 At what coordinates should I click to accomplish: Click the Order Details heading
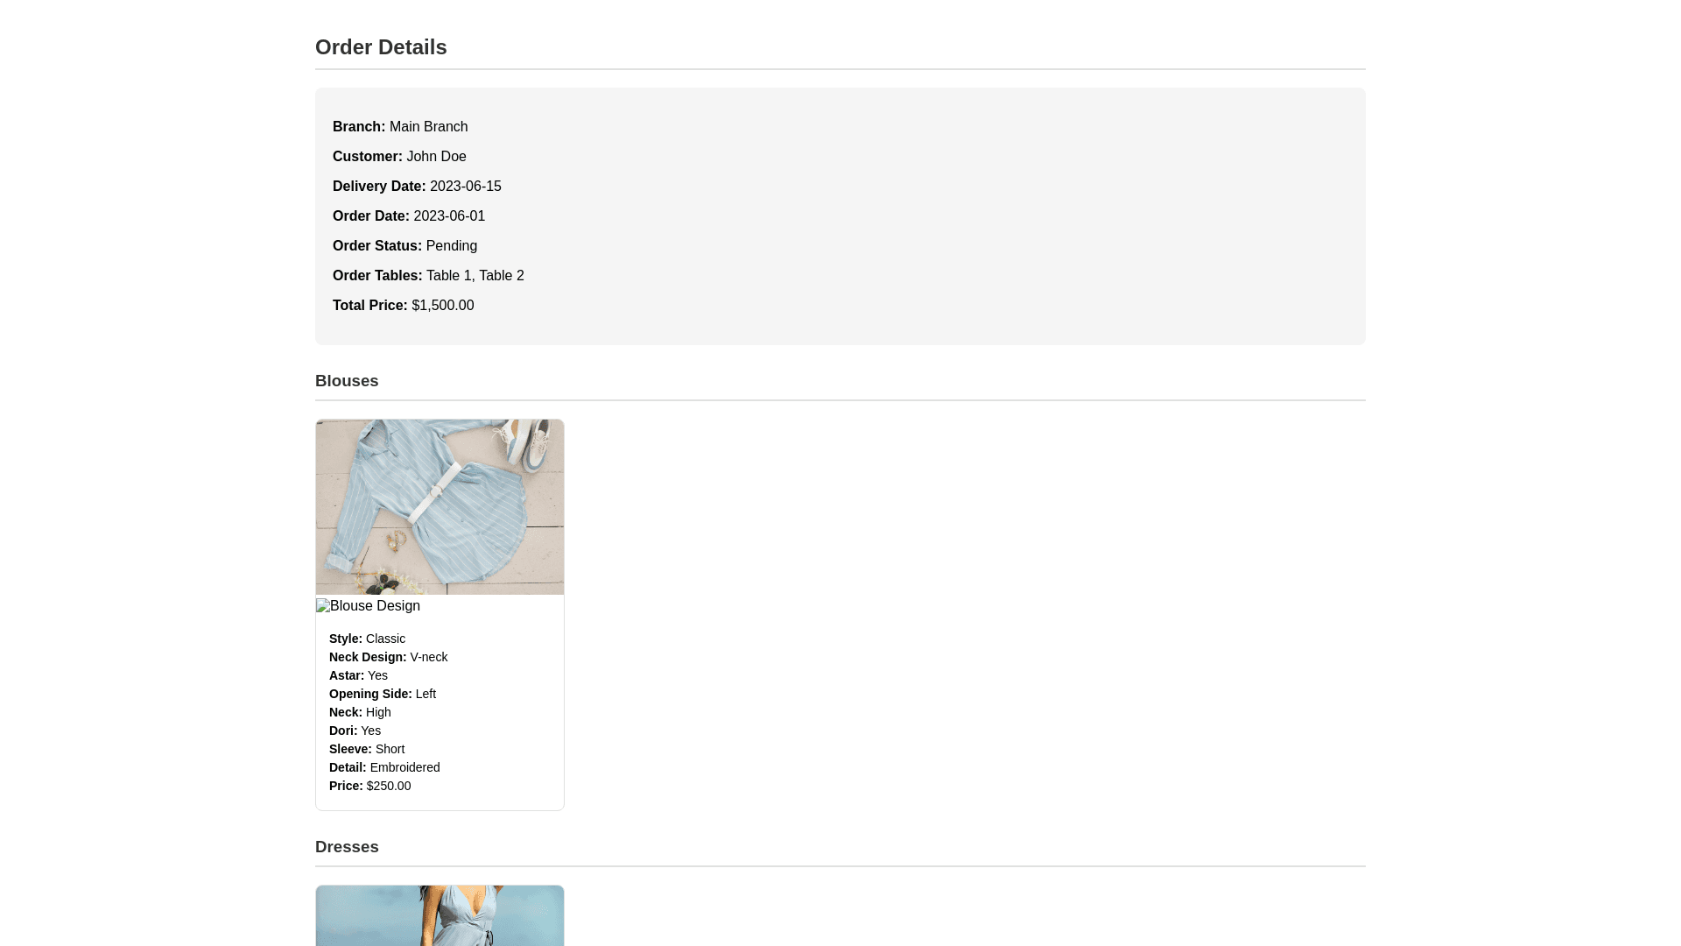point(381,47)
